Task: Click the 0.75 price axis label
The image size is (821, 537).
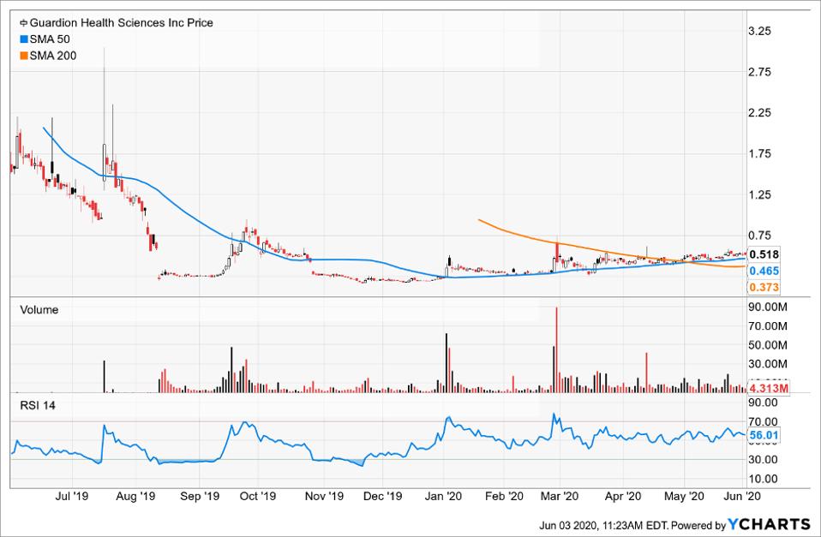Action: pos(760,236)
